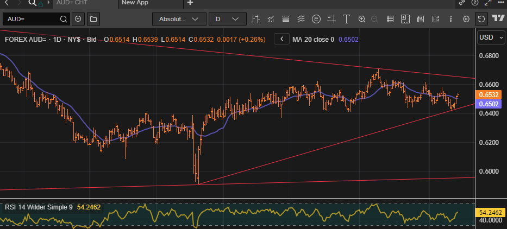The width and height of the screenshot is (507, 229).
Task: Click the reset chart arrow button
Action: (x=481, y=20)
